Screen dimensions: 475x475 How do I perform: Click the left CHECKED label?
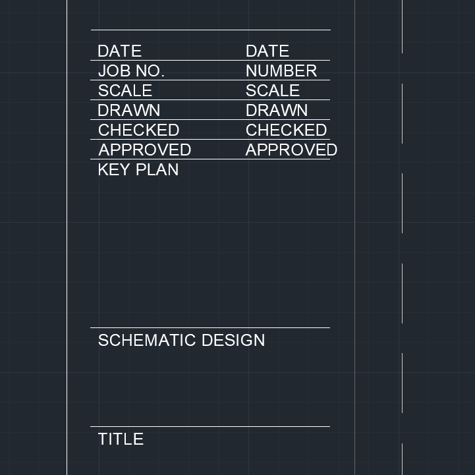pos(139,130)
